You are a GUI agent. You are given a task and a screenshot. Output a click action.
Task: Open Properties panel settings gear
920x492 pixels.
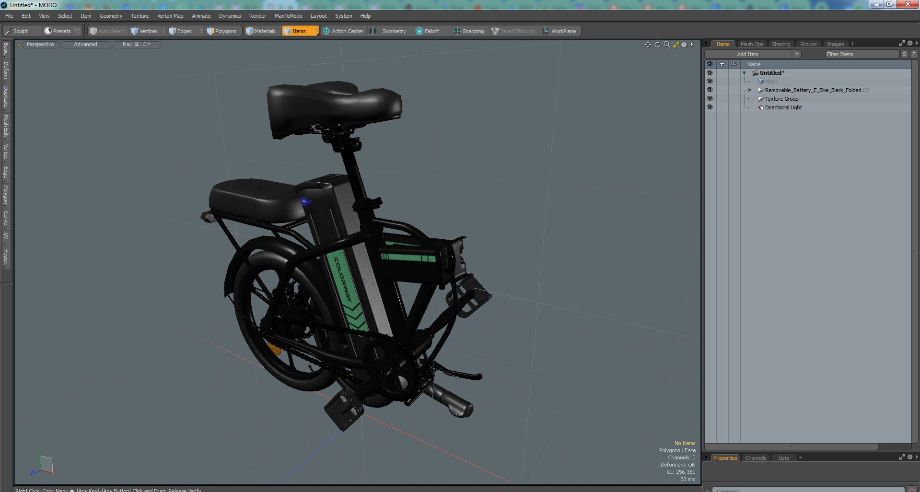(910, 457)
